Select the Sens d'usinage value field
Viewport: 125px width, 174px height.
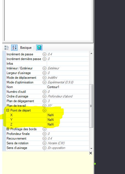coord(68,148)
